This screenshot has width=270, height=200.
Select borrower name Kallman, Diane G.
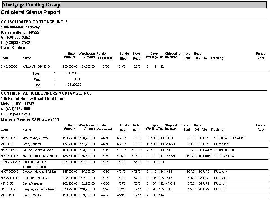point(37,67)
